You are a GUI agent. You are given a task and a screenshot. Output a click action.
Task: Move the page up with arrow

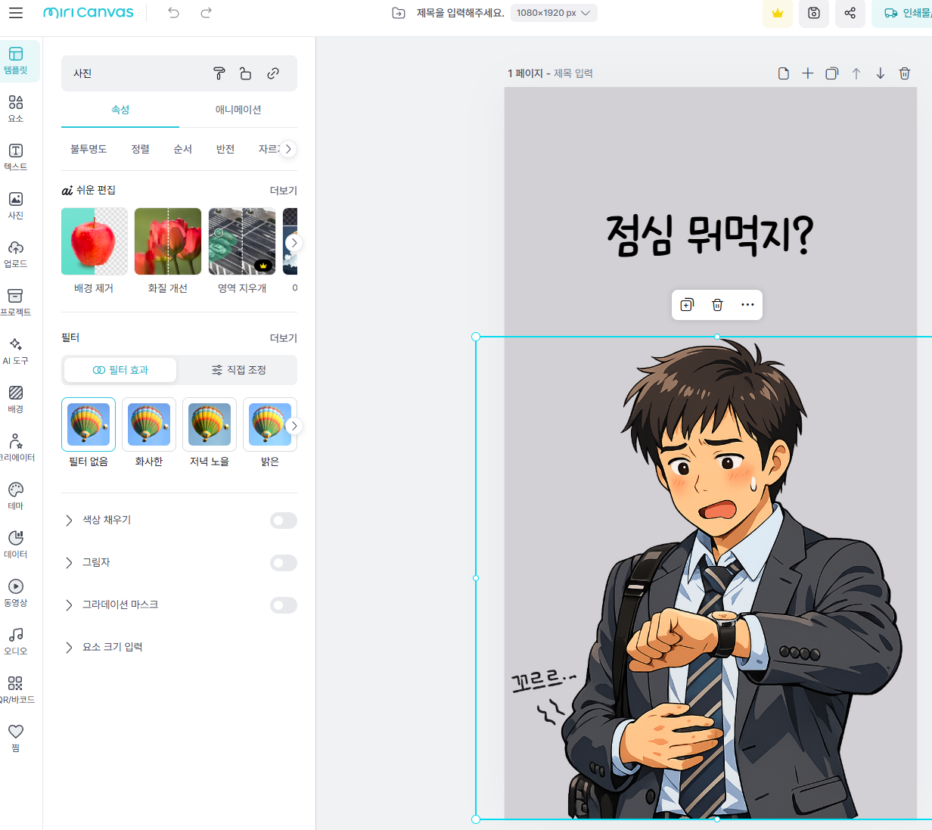(x=856, y=73)
